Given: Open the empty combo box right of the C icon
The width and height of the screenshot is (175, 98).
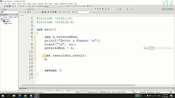Looking at the screenshot, I should point(83,12).
